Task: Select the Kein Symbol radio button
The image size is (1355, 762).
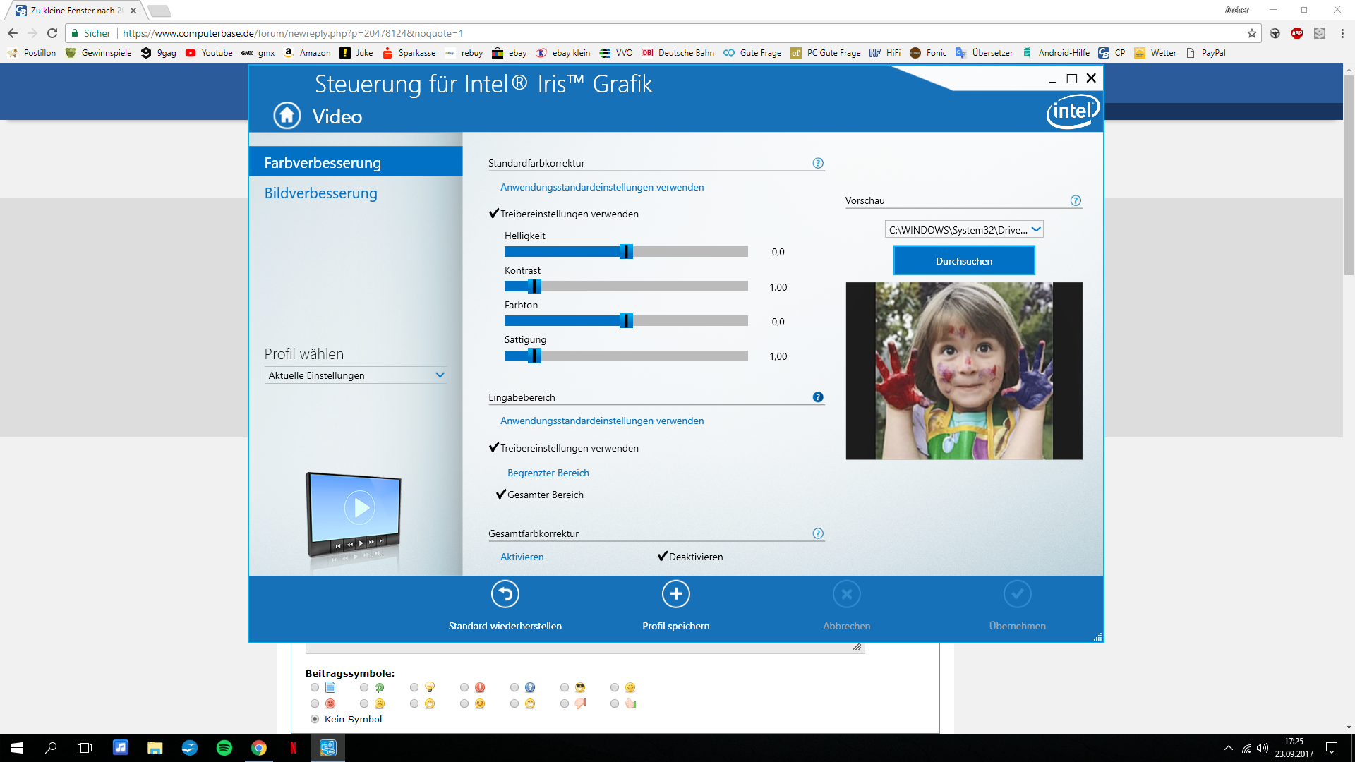Action: (315, 719)
